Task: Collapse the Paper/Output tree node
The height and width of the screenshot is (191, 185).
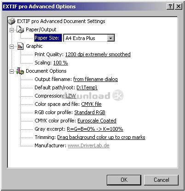Action: click(x=12, y=30)
